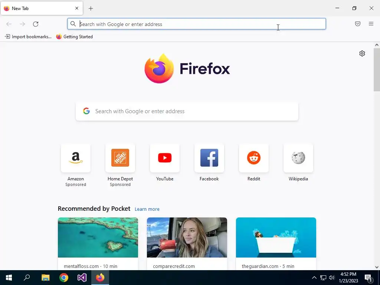380x285 pixels.
Task: Click the Firefox logo on the page
Action: coord(187,68)
